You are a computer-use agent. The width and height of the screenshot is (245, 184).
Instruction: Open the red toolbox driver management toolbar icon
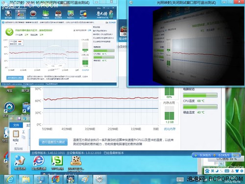click(x=58, y=14)
